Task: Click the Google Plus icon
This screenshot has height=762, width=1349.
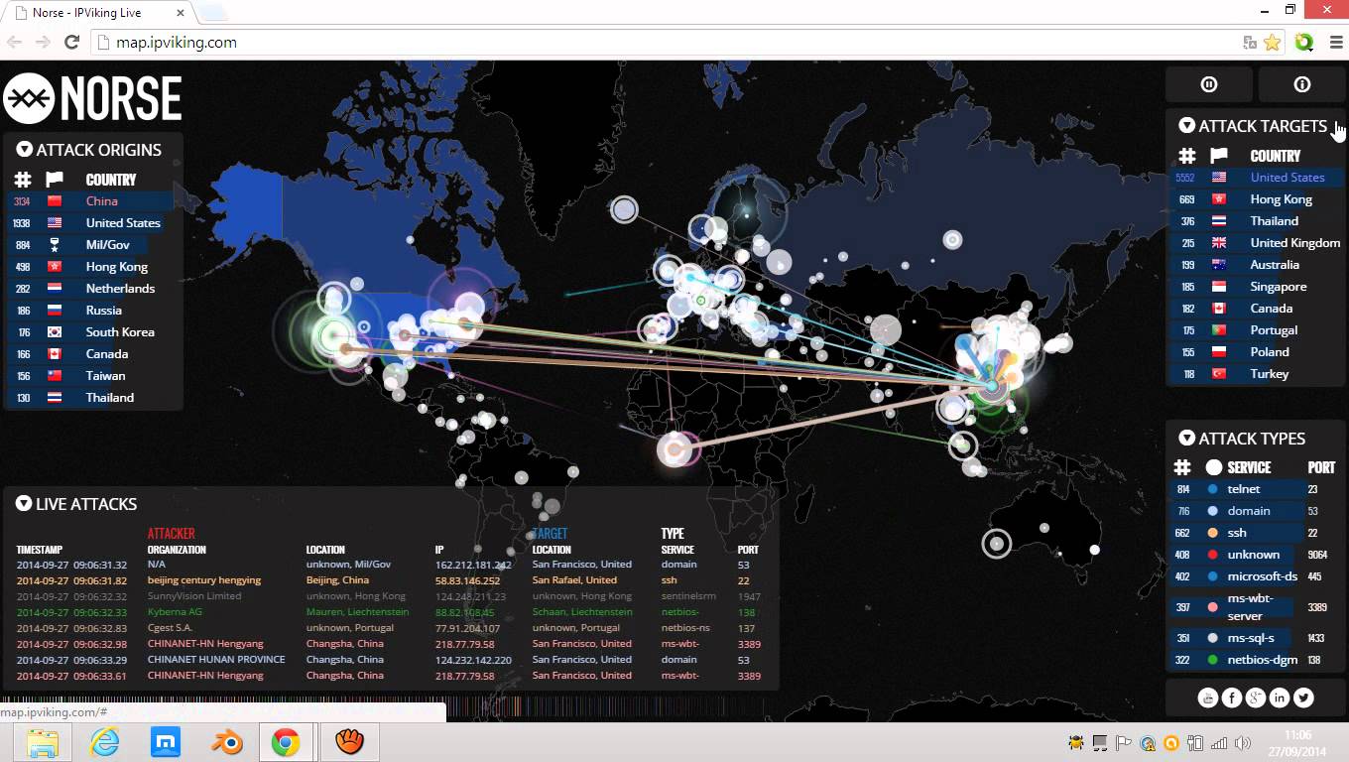Action: (x=1255, y=698)
